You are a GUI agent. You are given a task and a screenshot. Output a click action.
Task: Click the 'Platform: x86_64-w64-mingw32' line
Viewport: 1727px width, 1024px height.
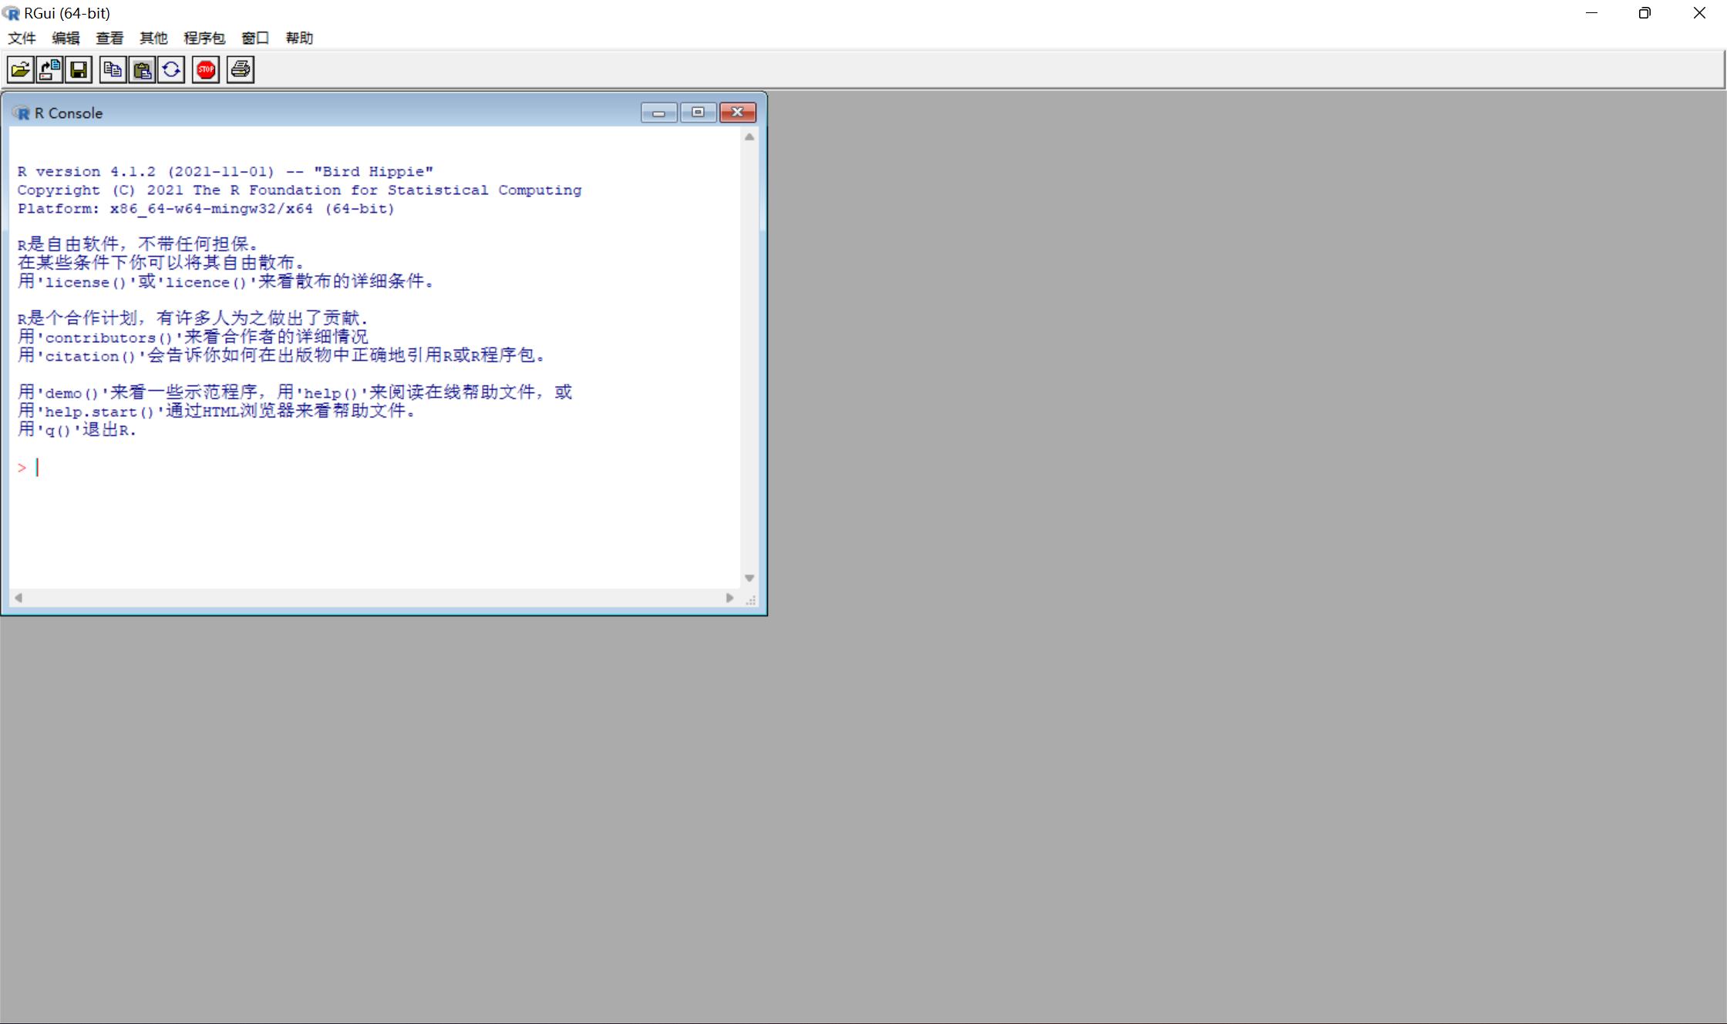[206, 209]
